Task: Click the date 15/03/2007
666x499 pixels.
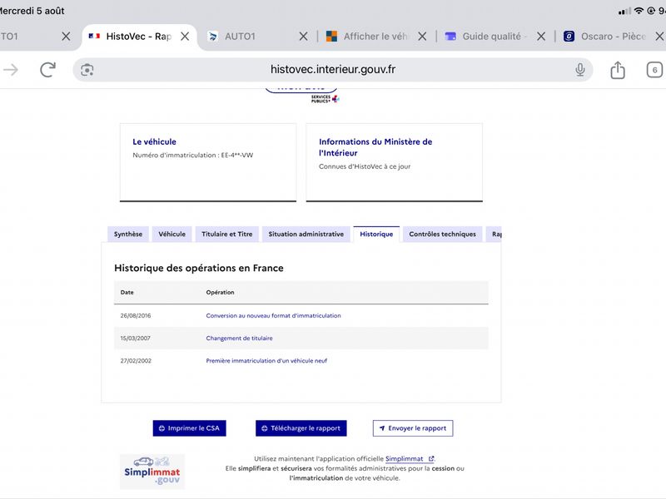Action: coord(135,338)
